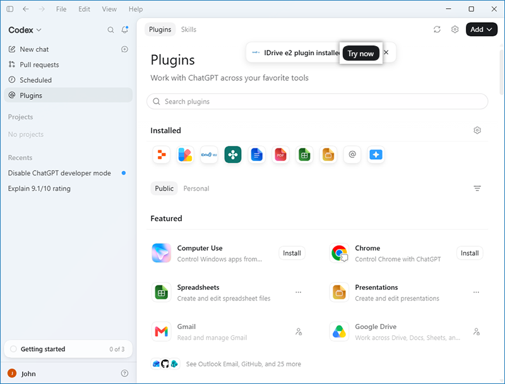Click the Projects section header

pos(20,117)
